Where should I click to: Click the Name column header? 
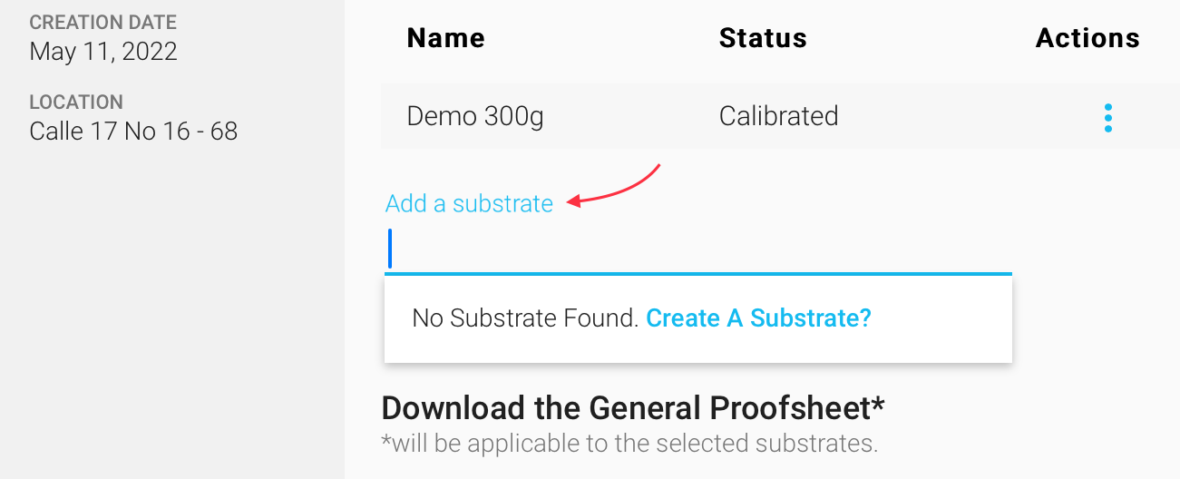click(445, 38)
